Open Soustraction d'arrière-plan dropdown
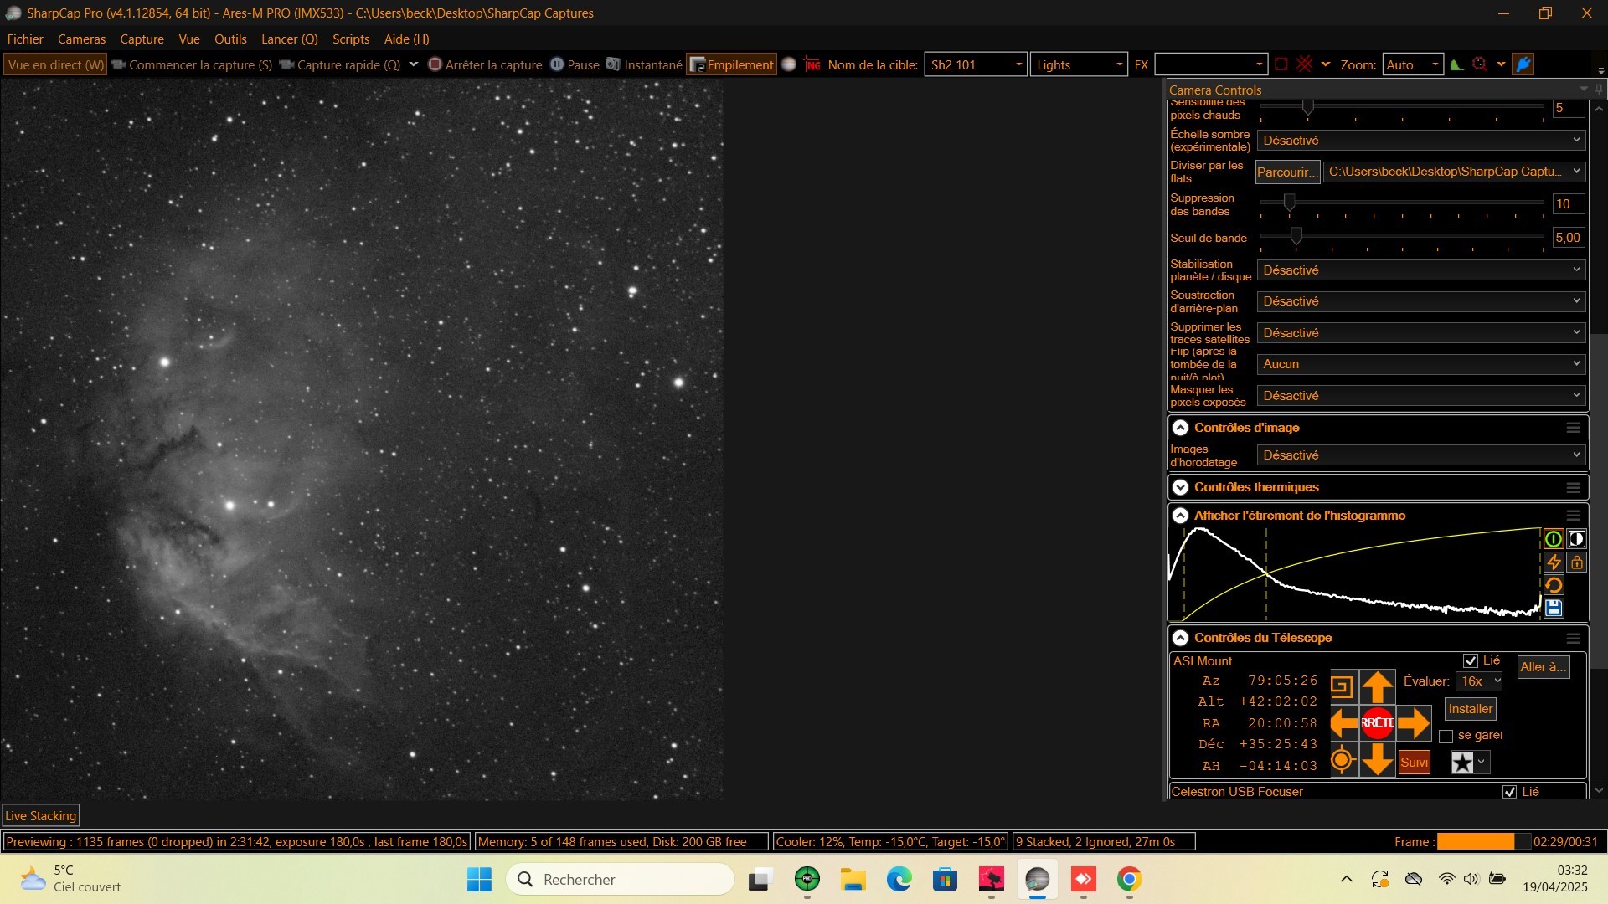1608x904 pixels. pos(1420,301)
